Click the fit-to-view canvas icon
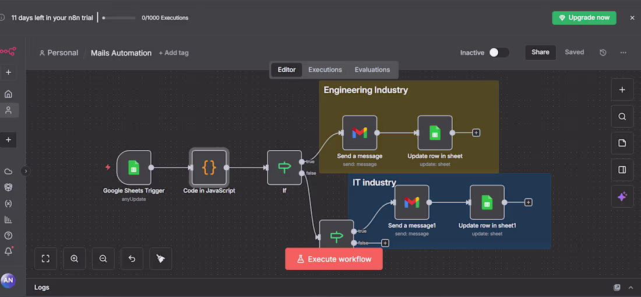The image size is (641, 297). tap(46, 258)
